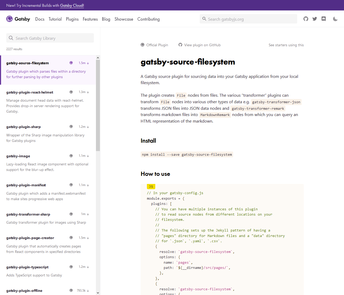
Task: Open the Features navigation item
Action: click(x=90, y=19)
